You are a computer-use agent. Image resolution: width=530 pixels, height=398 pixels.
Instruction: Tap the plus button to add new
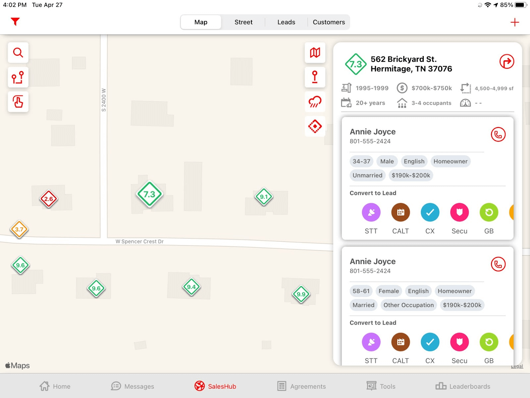click(515, 22)
